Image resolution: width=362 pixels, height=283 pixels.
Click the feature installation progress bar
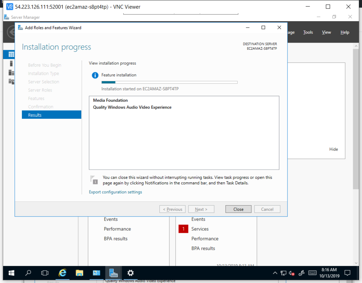(x=169, y=82)
